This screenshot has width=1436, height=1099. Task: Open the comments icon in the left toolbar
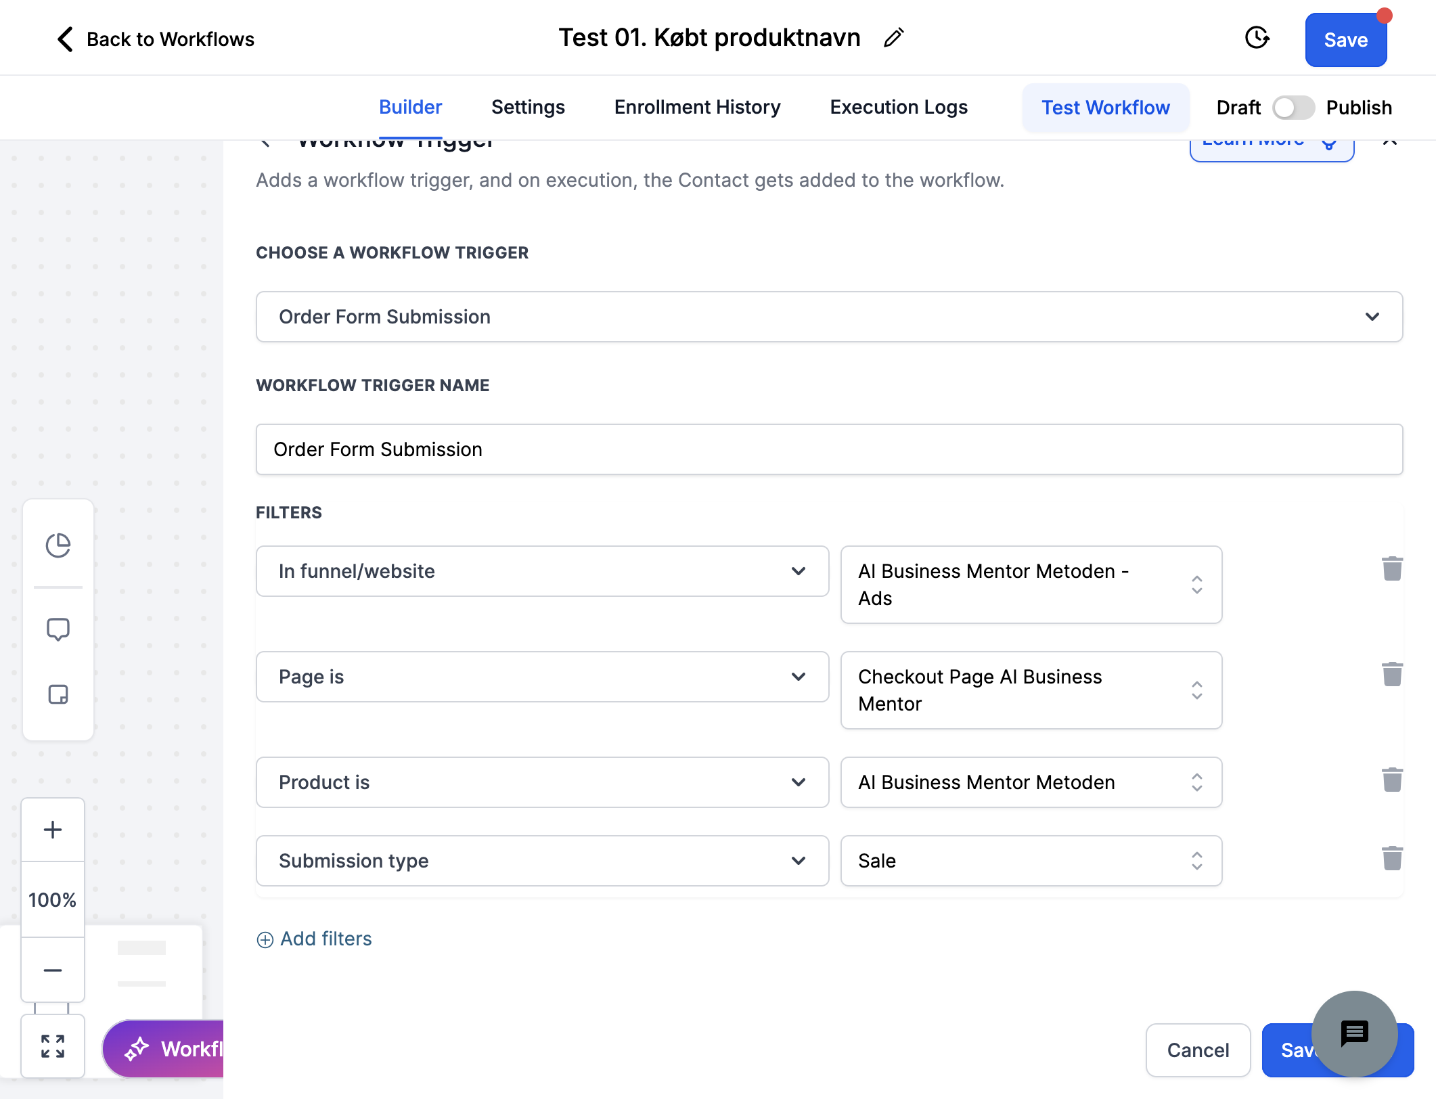pos(58,629)
